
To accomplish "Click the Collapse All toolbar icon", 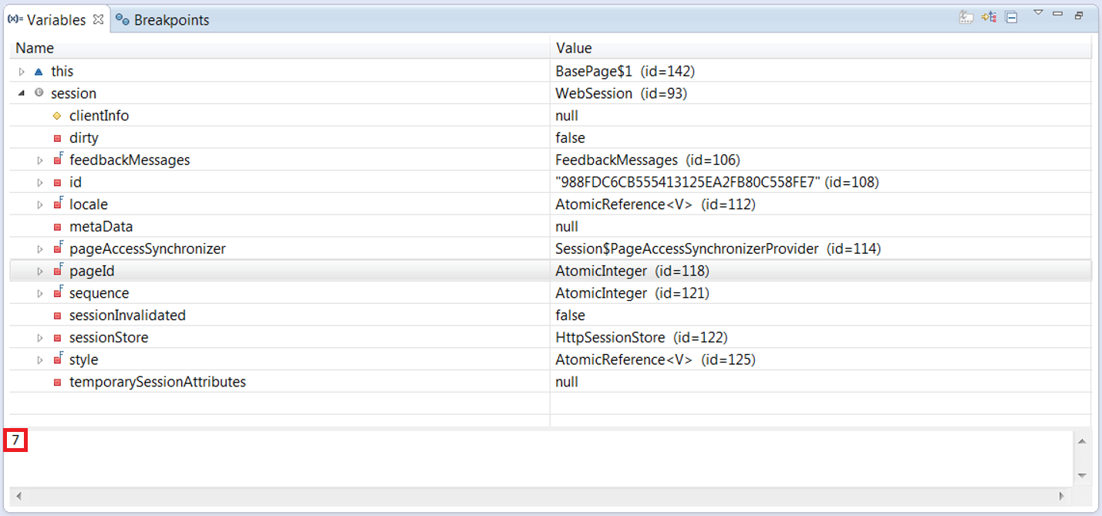I will [1012, 18].
